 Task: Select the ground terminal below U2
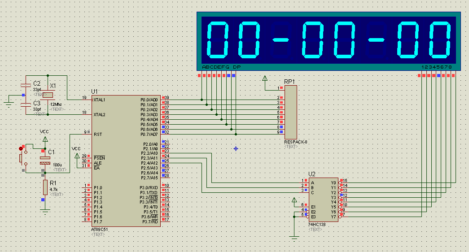[294, 238]
